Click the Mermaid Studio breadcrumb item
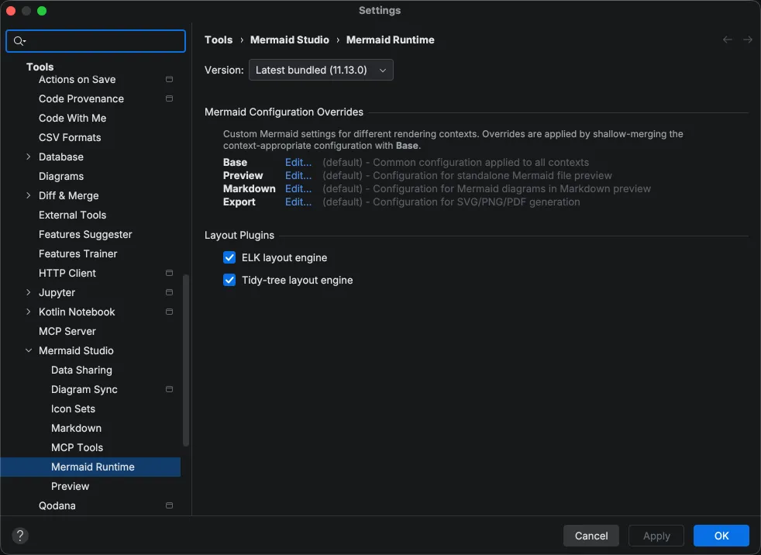 (x=289, y=40)
